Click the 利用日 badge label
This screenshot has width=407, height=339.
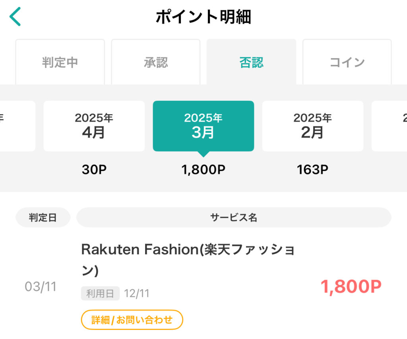tap(100, 294)
